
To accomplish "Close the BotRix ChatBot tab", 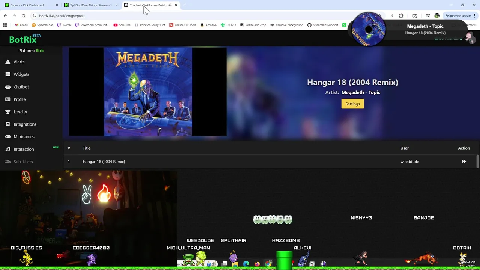I will [176, 5].
